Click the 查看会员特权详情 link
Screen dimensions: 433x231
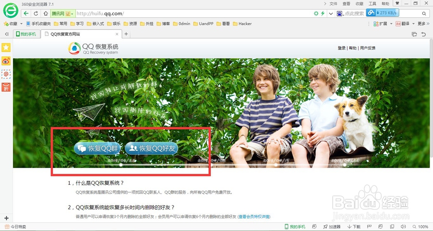coord(254,217)
